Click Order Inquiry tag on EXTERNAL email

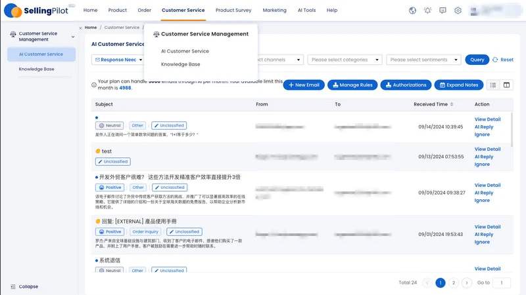click(x=145, y=231)
